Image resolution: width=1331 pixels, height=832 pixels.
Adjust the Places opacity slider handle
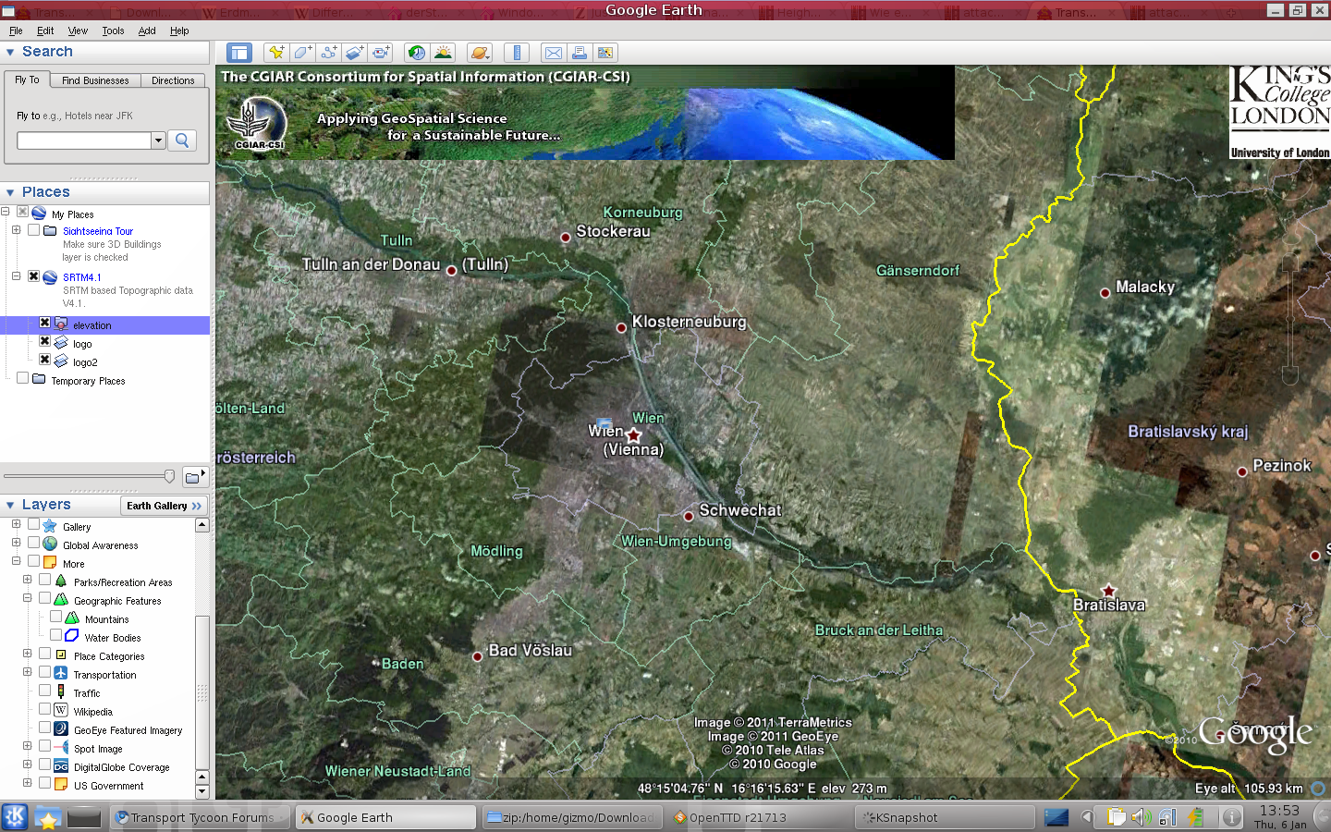[169, 476]
